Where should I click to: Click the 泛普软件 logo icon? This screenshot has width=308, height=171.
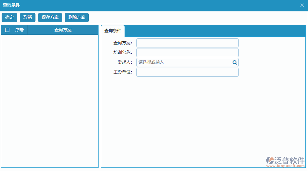pos(270,160)
